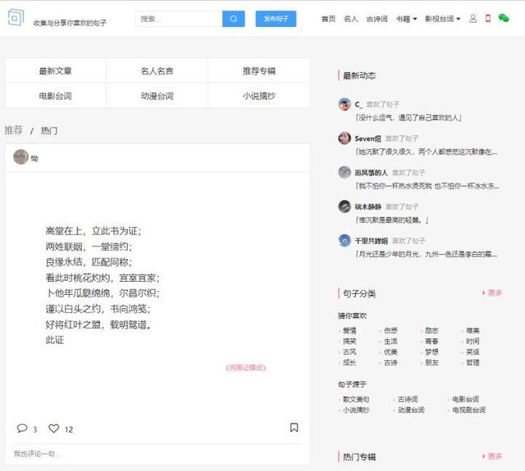The height and width of the screenshot is (471, 525).
Task: Expand 更多 next to 句子分类
Action: [x=492, y=293]
